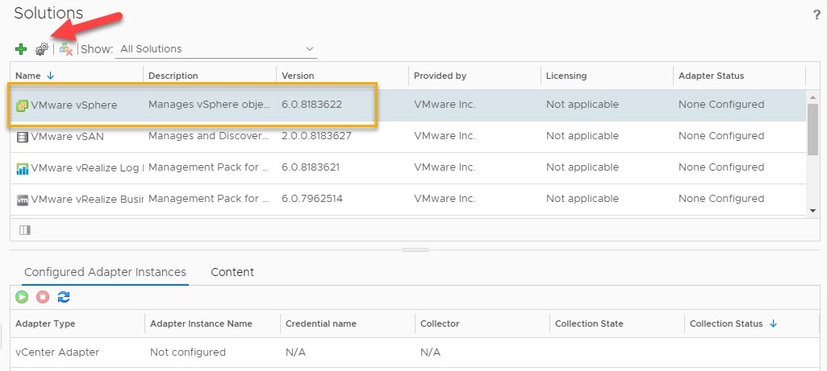The width and height of the screenshot is (827, 371).
Task: Open Configure via the gears icon
Action: tap(42, 49)
